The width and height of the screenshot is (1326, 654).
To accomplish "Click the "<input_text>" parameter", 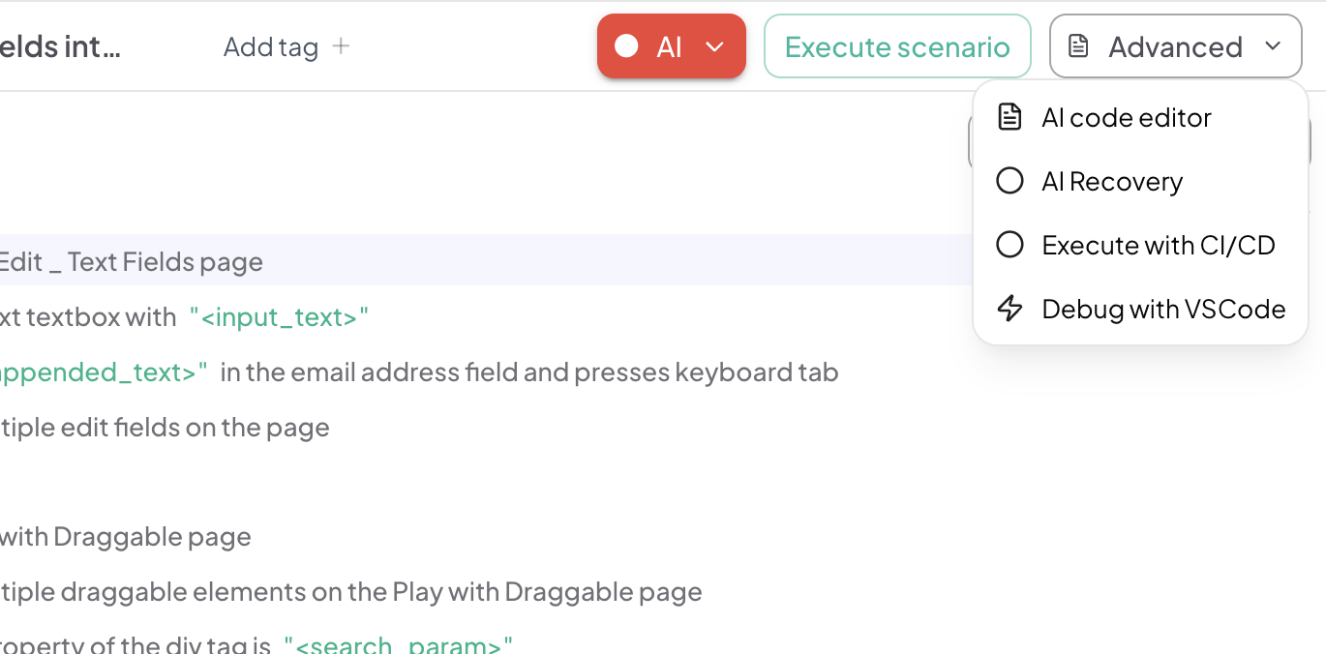I will (x=280, y=316).
